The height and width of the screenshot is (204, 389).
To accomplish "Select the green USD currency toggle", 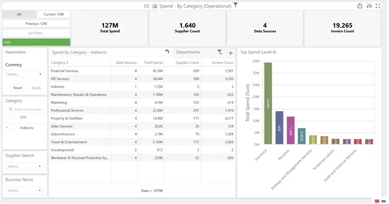I will 36,42.
